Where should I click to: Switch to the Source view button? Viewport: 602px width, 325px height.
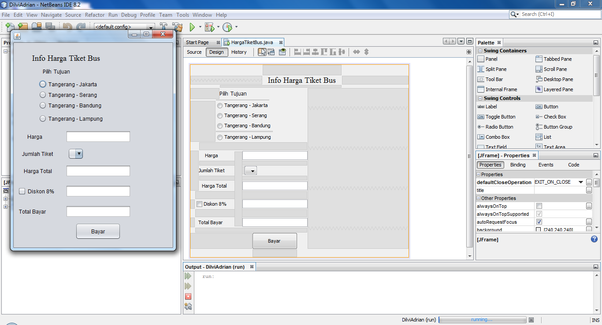click(x=194, y=52)
